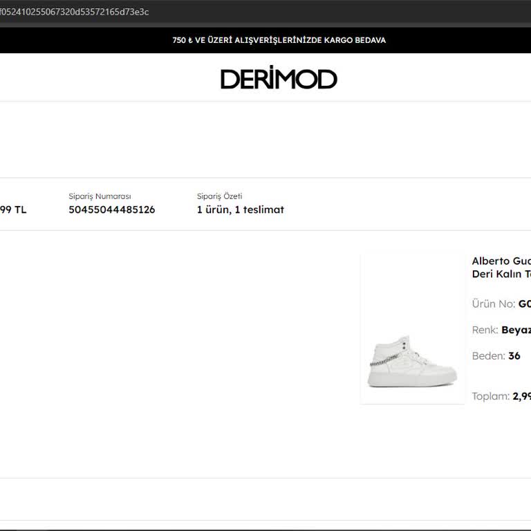Image resolution: width=531 pixels, height=531 pixels.
Task: Open the Alberto product title link
Action: click(x=501, y=267)
